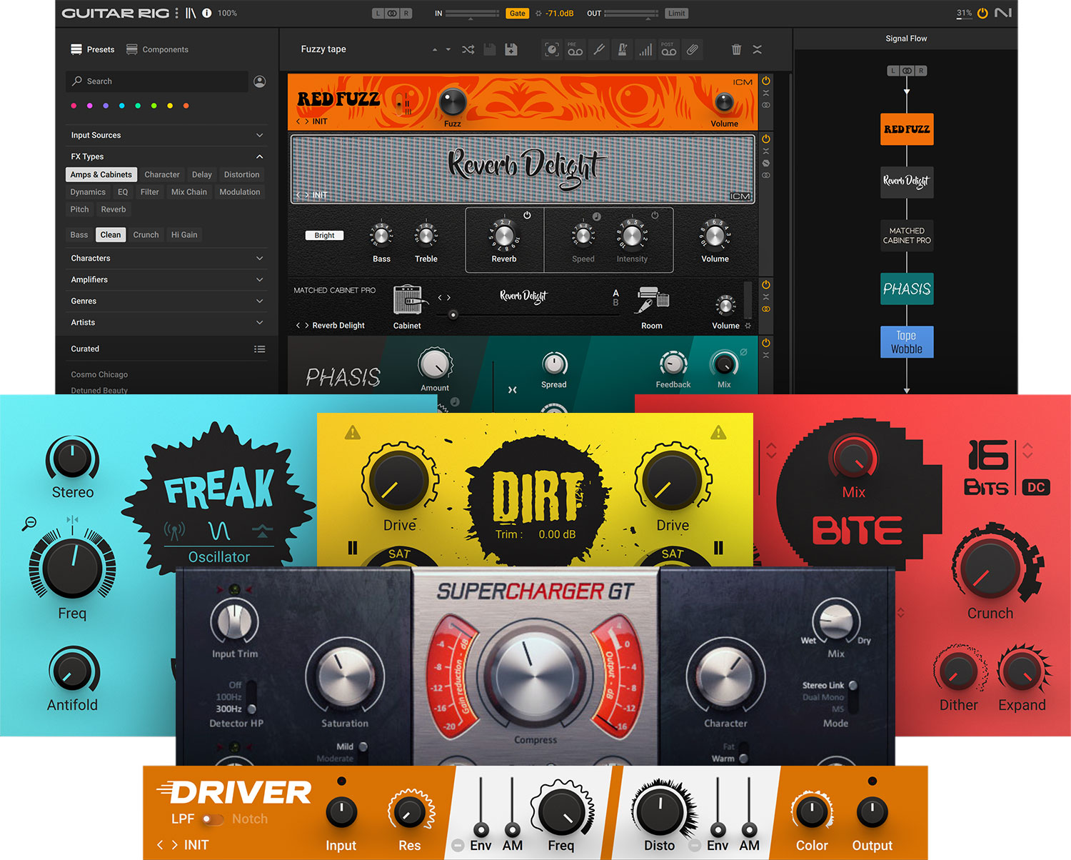The width and height of the screenshot is (1071, 860).
Task: Expand the Genres section
Action: click(260, 301)
